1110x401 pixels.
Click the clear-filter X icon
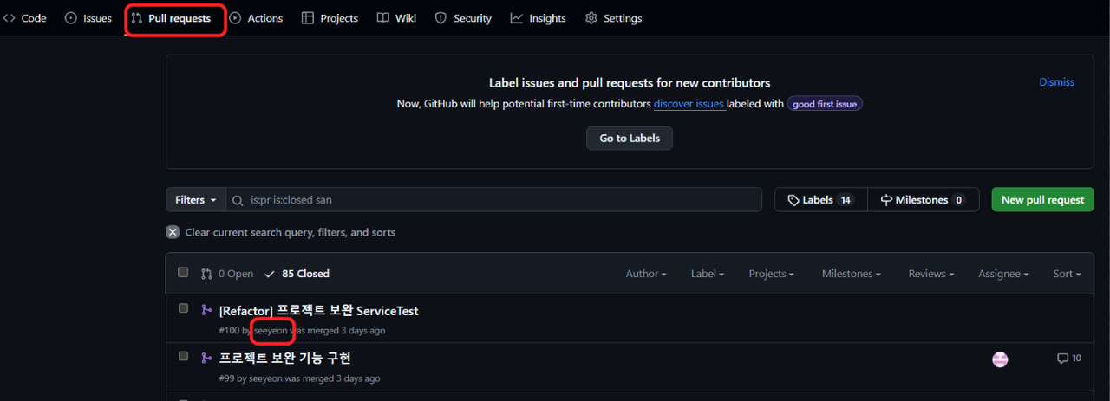173,232
